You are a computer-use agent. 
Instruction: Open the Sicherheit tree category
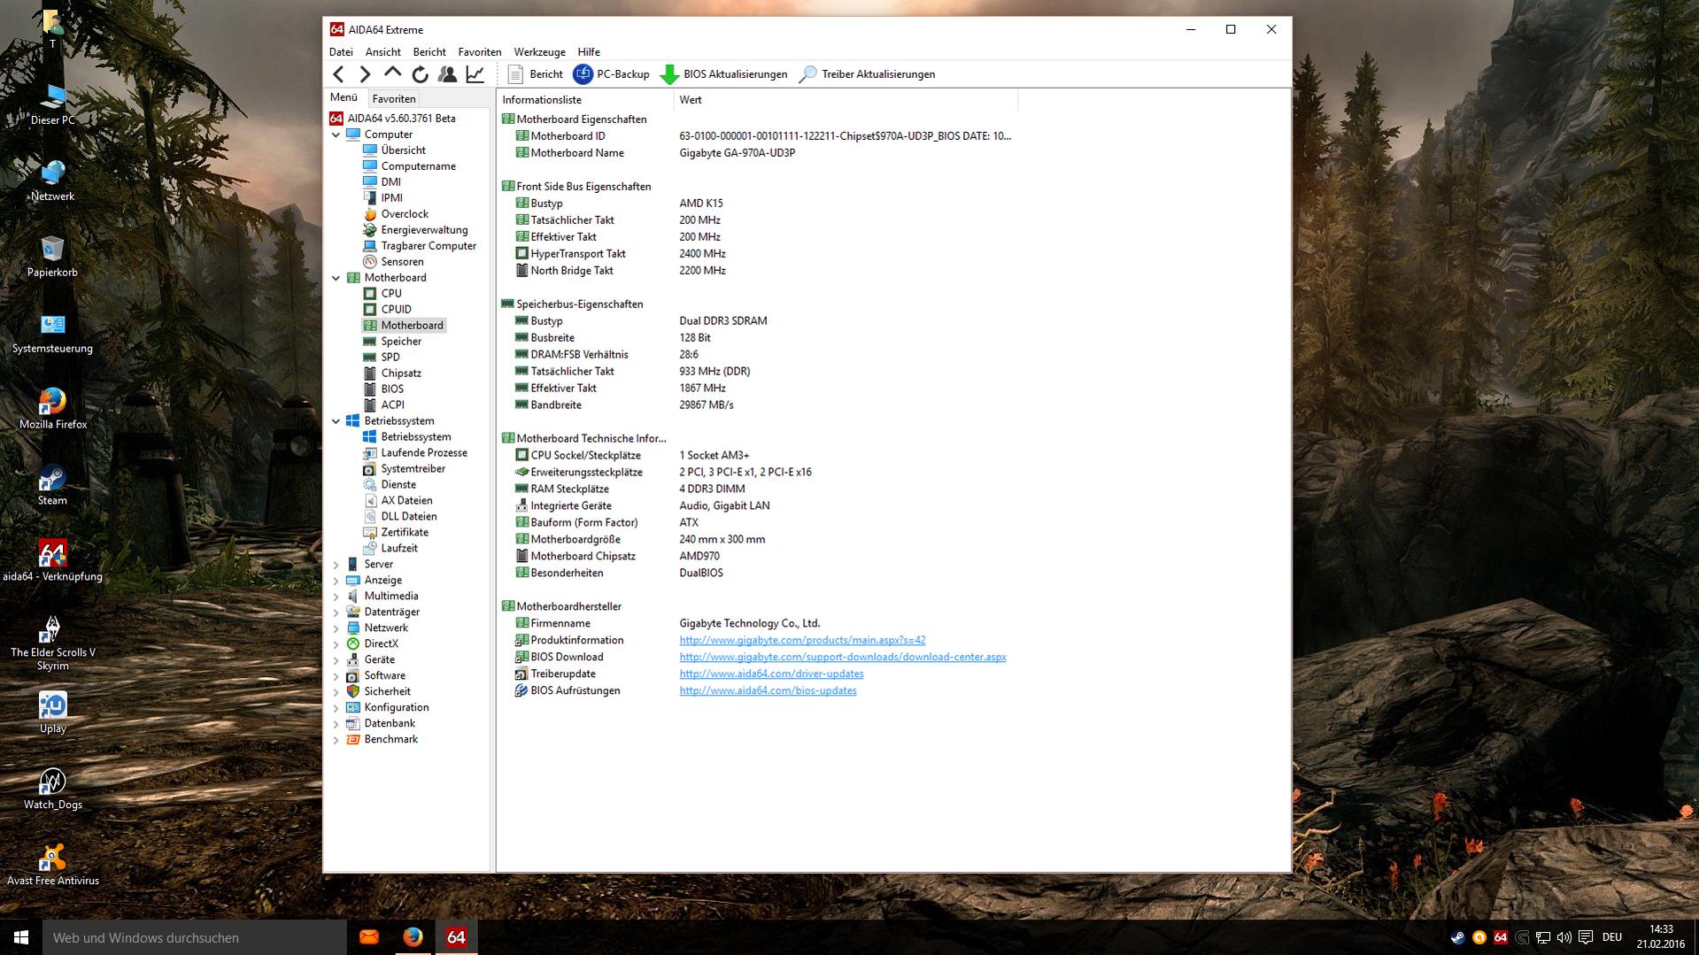point(387,692)
